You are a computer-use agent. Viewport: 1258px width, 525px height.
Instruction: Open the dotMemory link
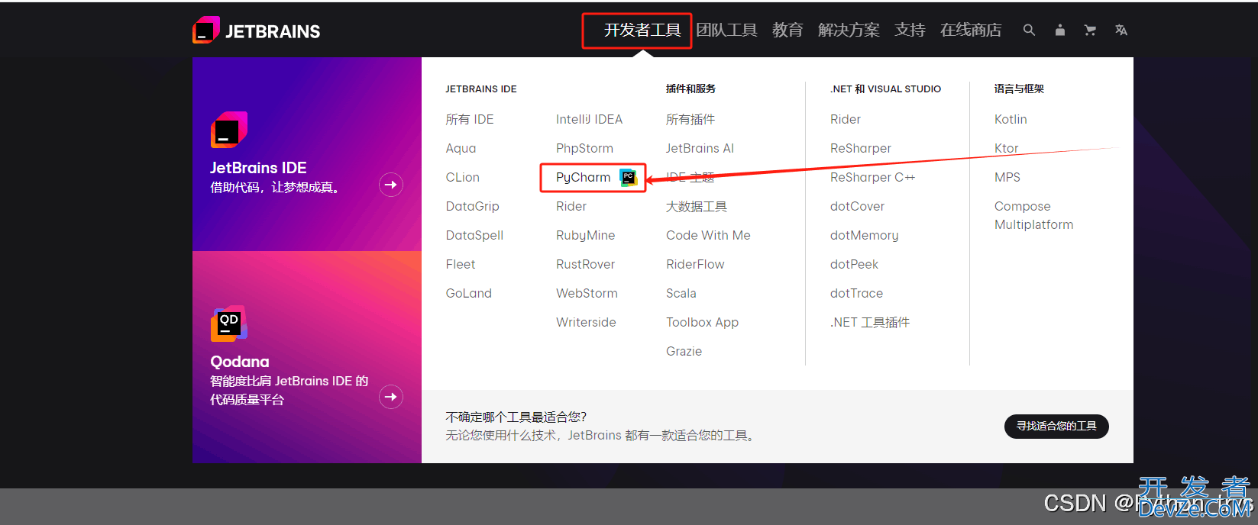click(x=864, y=235)
